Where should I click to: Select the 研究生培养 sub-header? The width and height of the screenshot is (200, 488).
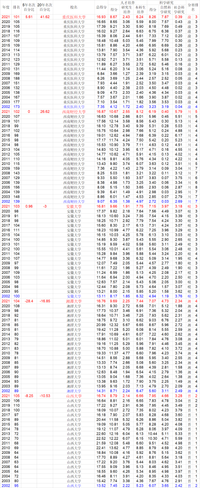point(126,9)
